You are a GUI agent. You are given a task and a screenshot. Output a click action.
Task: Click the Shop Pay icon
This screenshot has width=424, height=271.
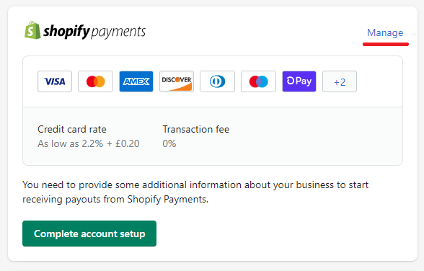pyautogui.click(x=299, y=81)
